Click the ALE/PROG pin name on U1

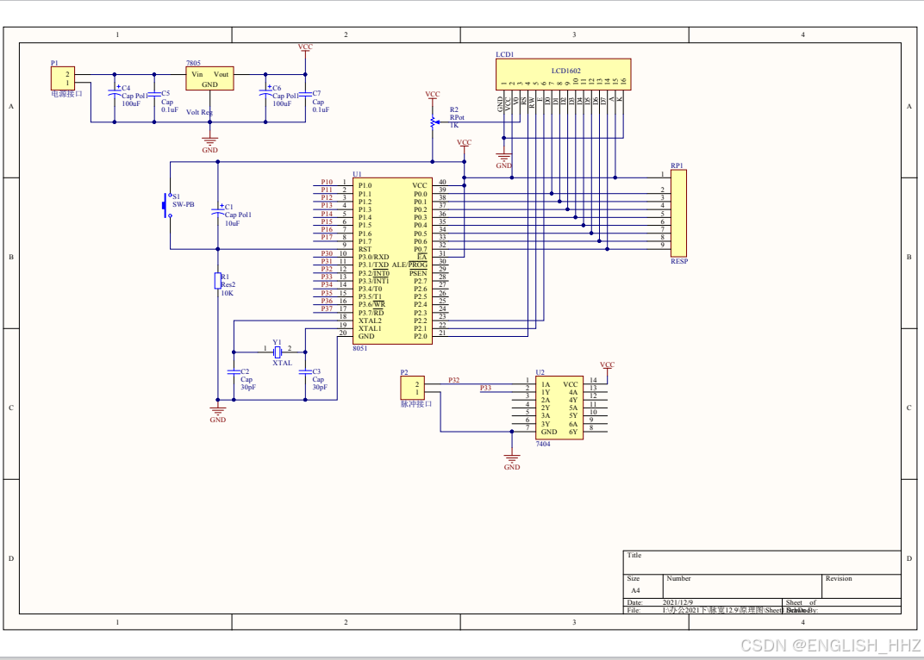[409, 265]
